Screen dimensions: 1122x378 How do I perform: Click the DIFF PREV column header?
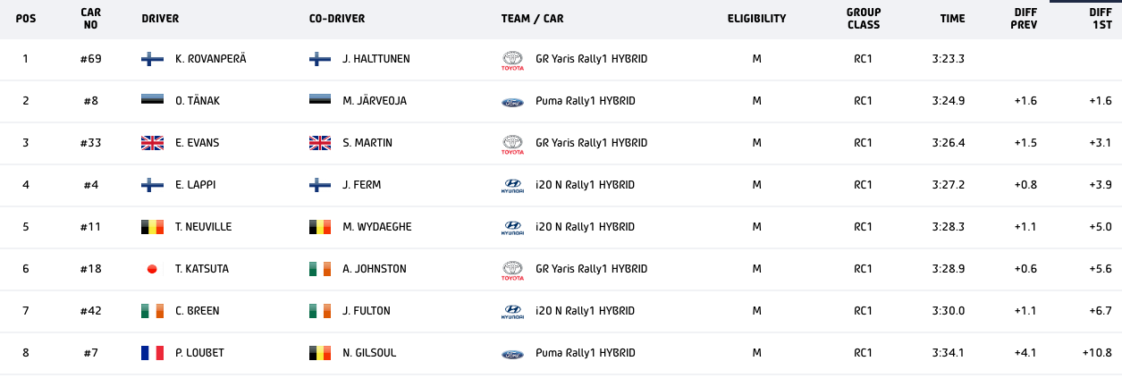1024,19
